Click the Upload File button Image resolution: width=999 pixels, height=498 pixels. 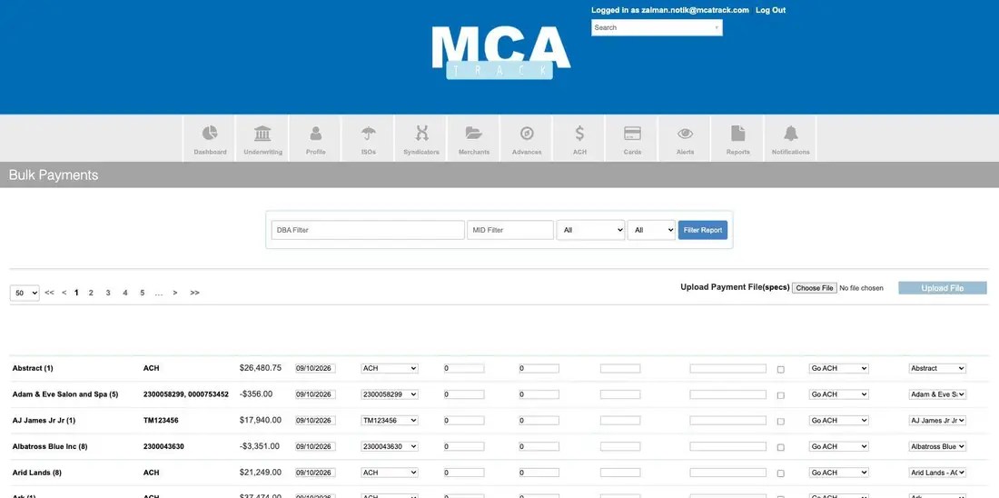(x=943, y=288)
